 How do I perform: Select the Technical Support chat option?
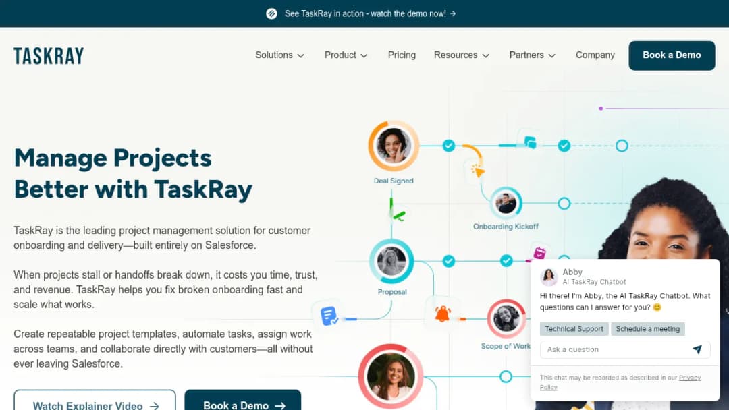[574, 329]
